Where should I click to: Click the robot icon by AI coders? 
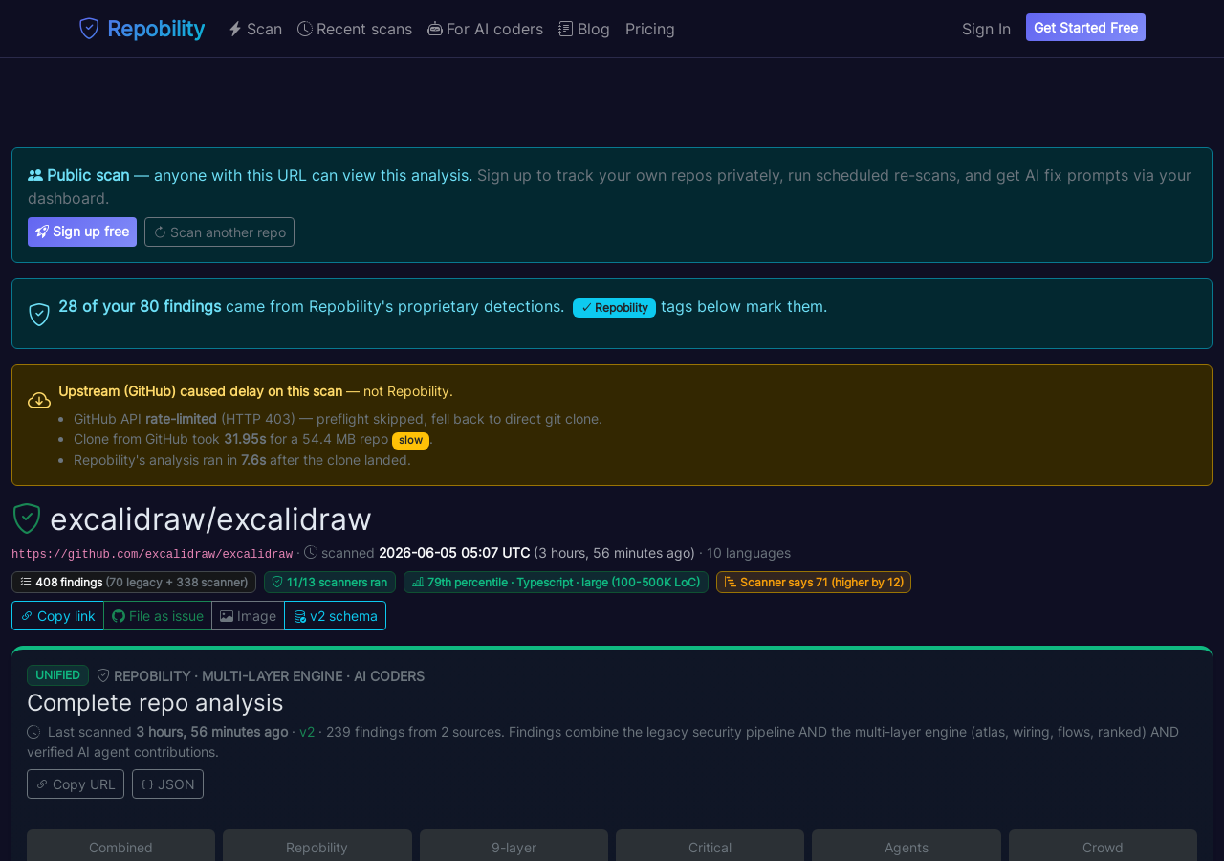pos(435,29)
